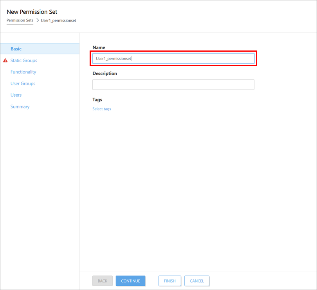Click into the Description text field
The image size is (317, 290).
tap(173, 85)
